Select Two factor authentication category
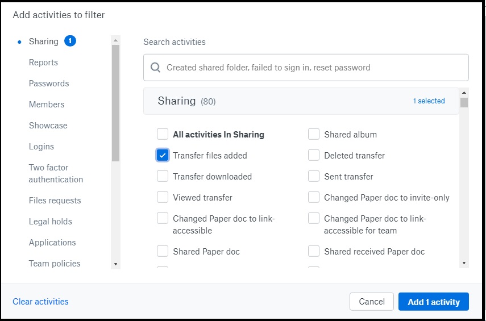This screenshot has width=486, height=321. (56, 173)
